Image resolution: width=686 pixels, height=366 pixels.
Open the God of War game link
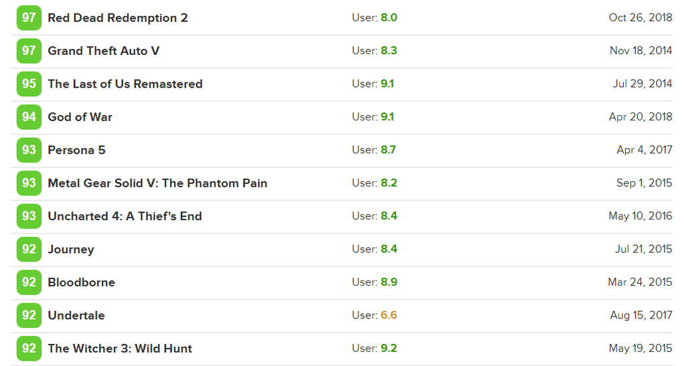pos(80,117)
